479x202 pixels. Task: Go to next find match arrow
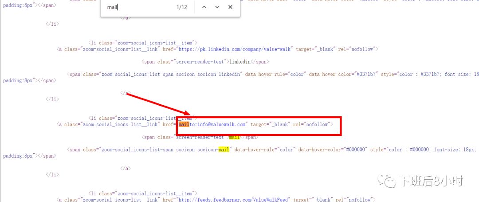(x=217, y=7)
